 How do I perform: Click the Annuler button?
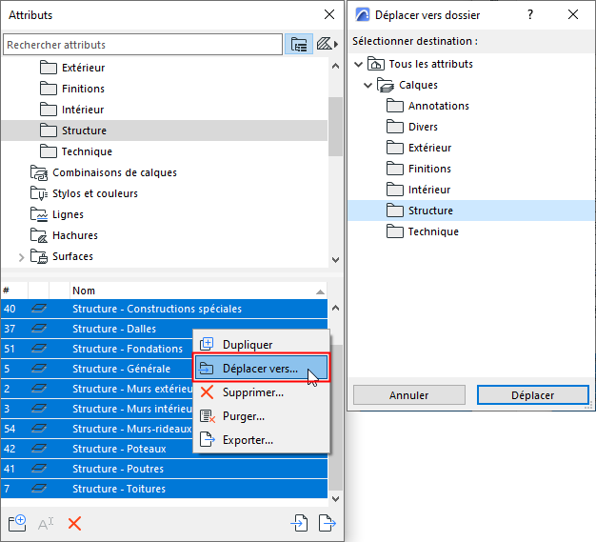pos(409,395)
